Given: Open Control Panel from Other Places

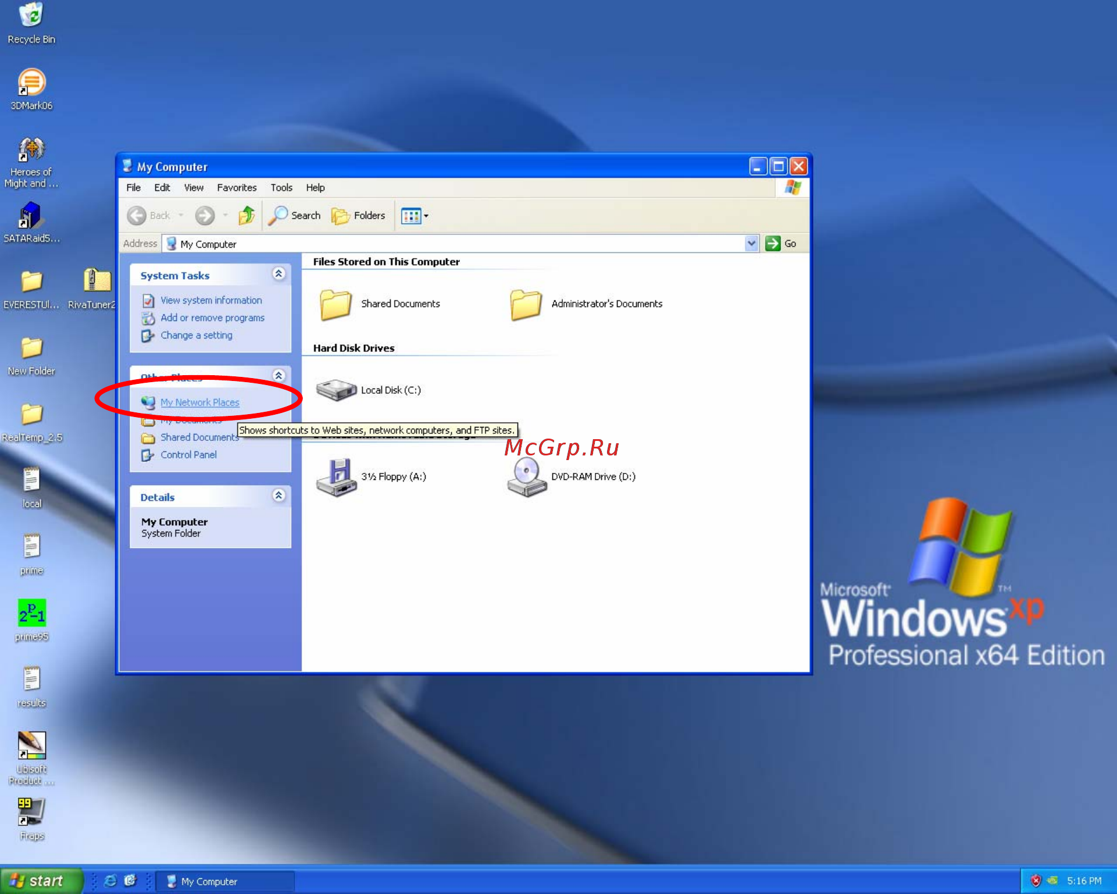Looking at the screenshot, I should [x=188, y=455].
